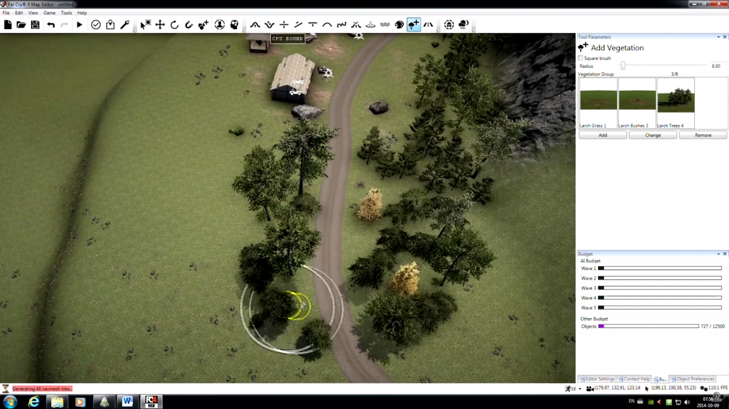
Task: Click the snap magnet tool icon
Action: click(189, 25)
